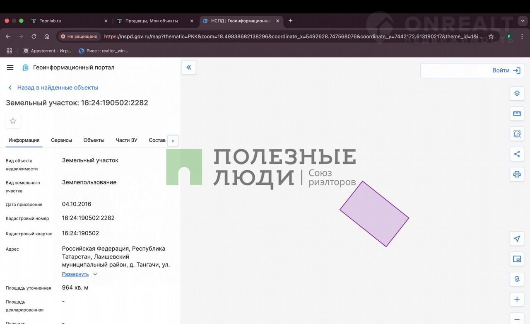Expand the full address with Развернуть
The width and height of the screenshot is (530, 324).
pyautogui.click(x=75, y=274)
